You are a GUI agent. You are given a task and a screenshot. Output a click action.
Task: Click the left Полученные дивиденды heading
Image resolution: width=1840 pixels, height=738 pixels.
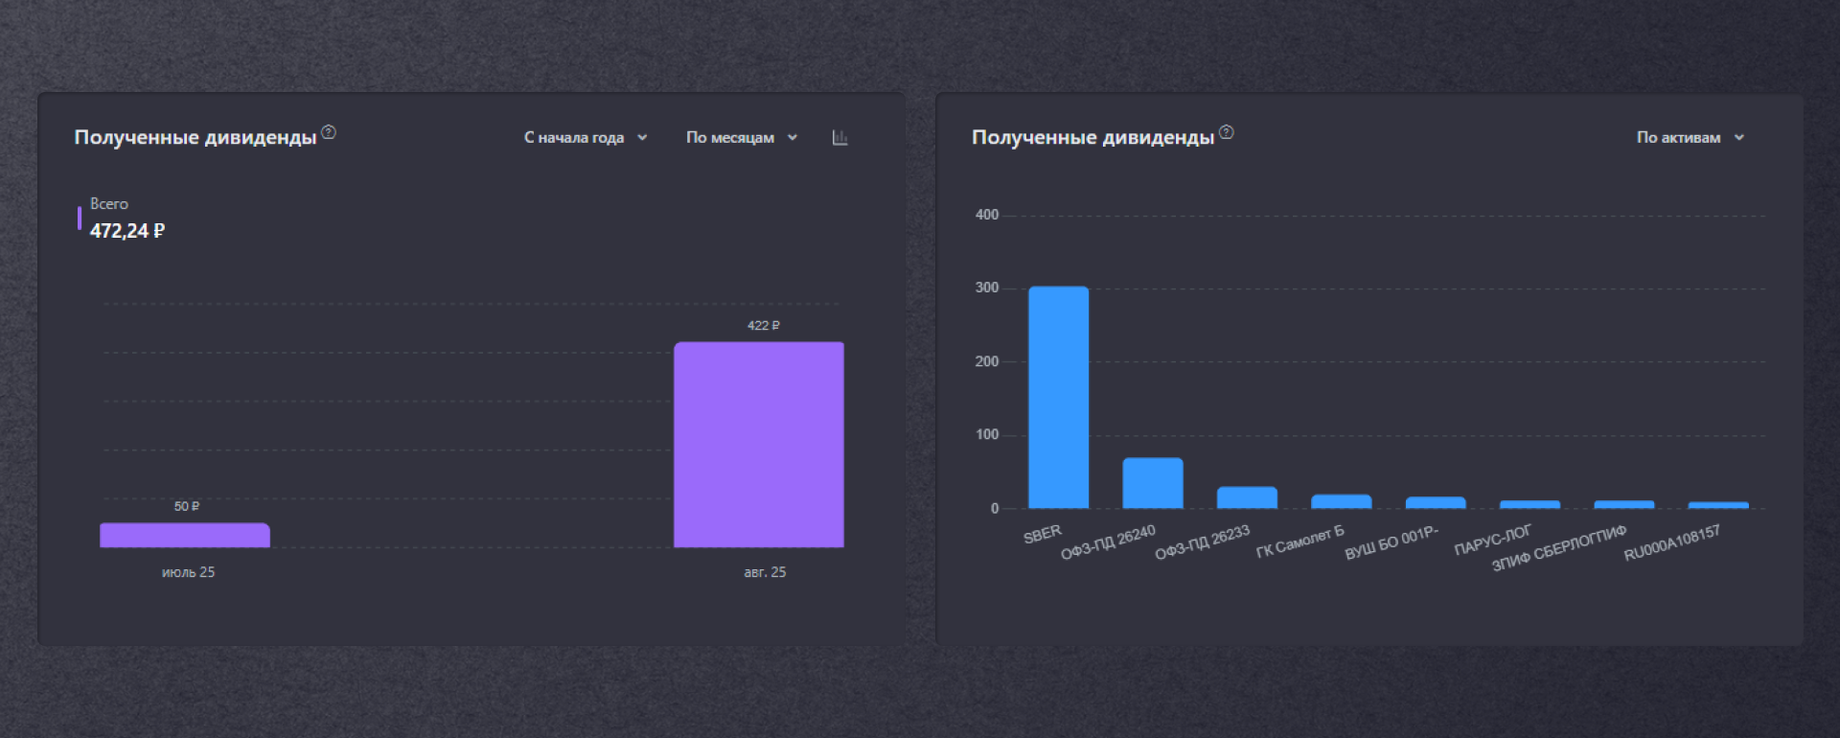click(195, 138)
